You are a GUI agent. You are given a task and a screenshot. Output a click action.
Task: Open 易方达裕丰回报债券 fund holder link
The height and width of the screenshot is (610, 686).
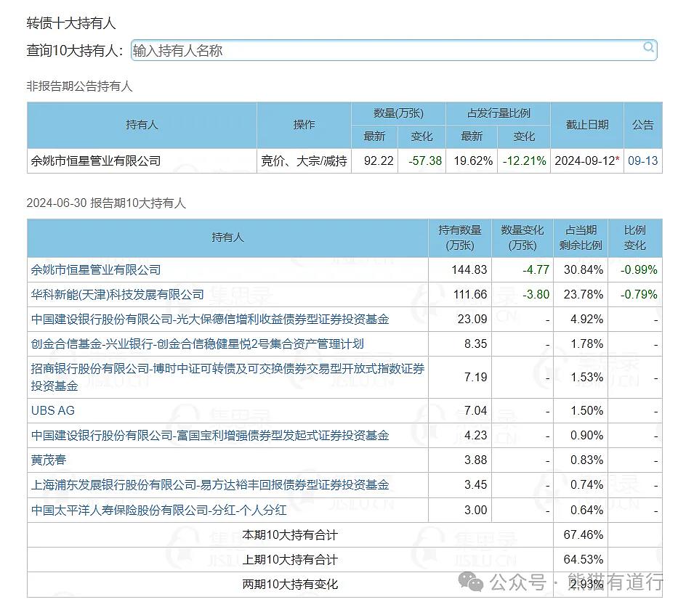[x=210, y=484]
